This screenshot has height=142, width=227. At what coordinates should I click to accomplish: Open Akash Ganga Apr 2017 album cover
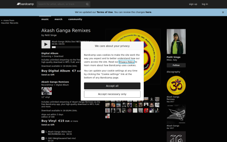176,114
